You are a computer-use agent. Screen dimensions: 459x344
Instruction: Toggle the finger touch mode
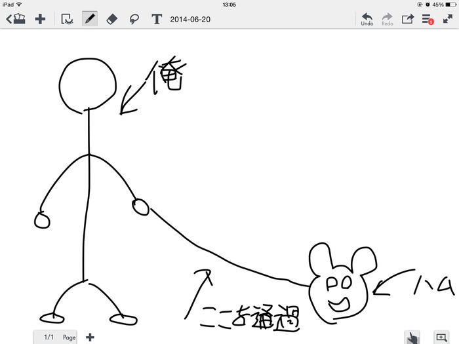[412, 337]
